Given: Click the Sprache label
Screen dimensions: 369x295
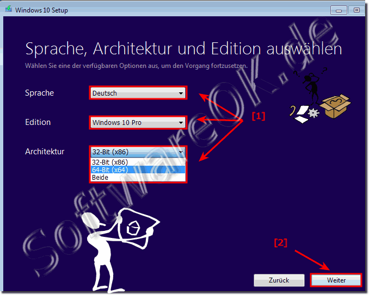Looking at the screenshot, I should click(x=40, y=93).
